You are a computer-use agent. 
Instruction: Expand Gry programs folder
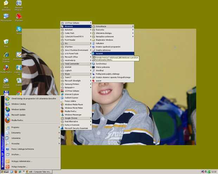[76, 43]
